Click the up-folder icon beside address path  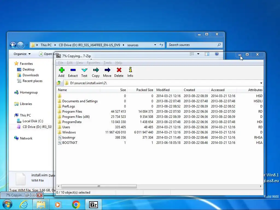tap(59, 83)
